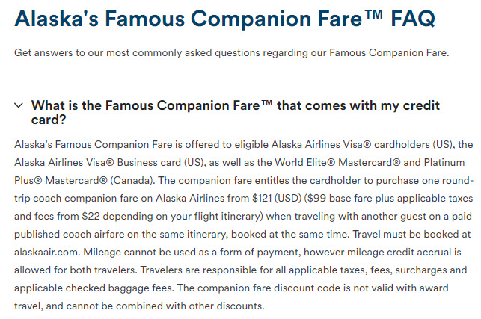Click the "Travel must be booked at" text
The width and height of the screenshot is (481, 319).
(411, 234)
